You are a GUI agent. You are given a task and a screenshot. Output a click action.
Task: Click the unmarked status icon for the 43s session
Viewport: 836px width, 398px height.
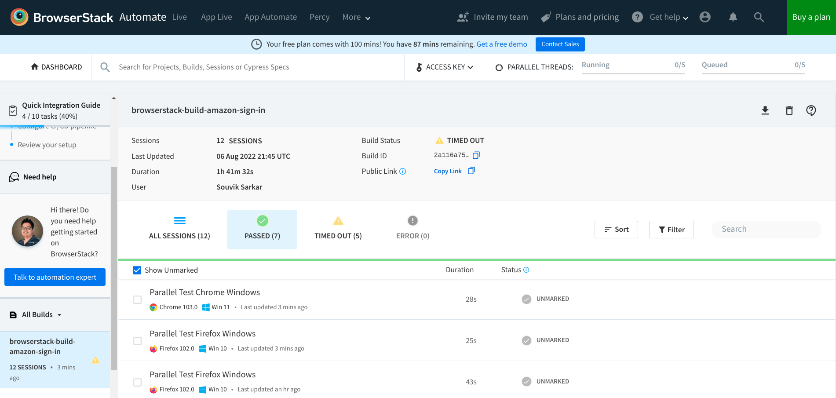tap(526, 382)
